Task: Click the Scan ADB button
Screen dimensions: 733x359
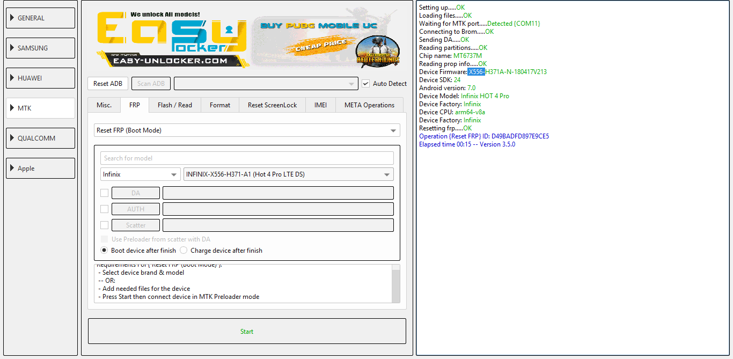Action: point(151,83)
